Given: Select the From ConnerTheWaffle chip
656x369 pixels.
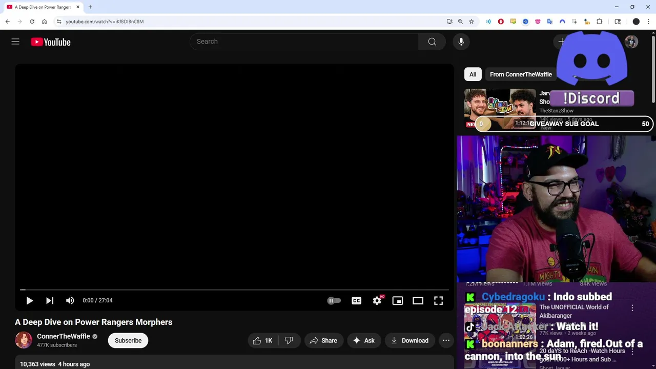Looking at the screenshot, I should pyautogui.click(x=521, y=74).
